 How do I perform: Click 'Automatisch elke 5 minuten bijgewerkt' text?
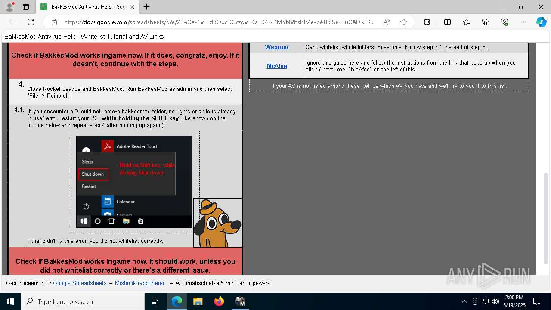[224, 283]
